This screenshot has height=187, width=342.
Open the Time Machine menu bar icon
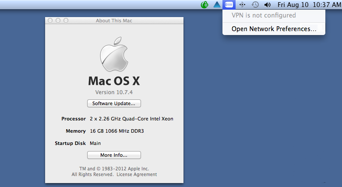coord(255,4)
